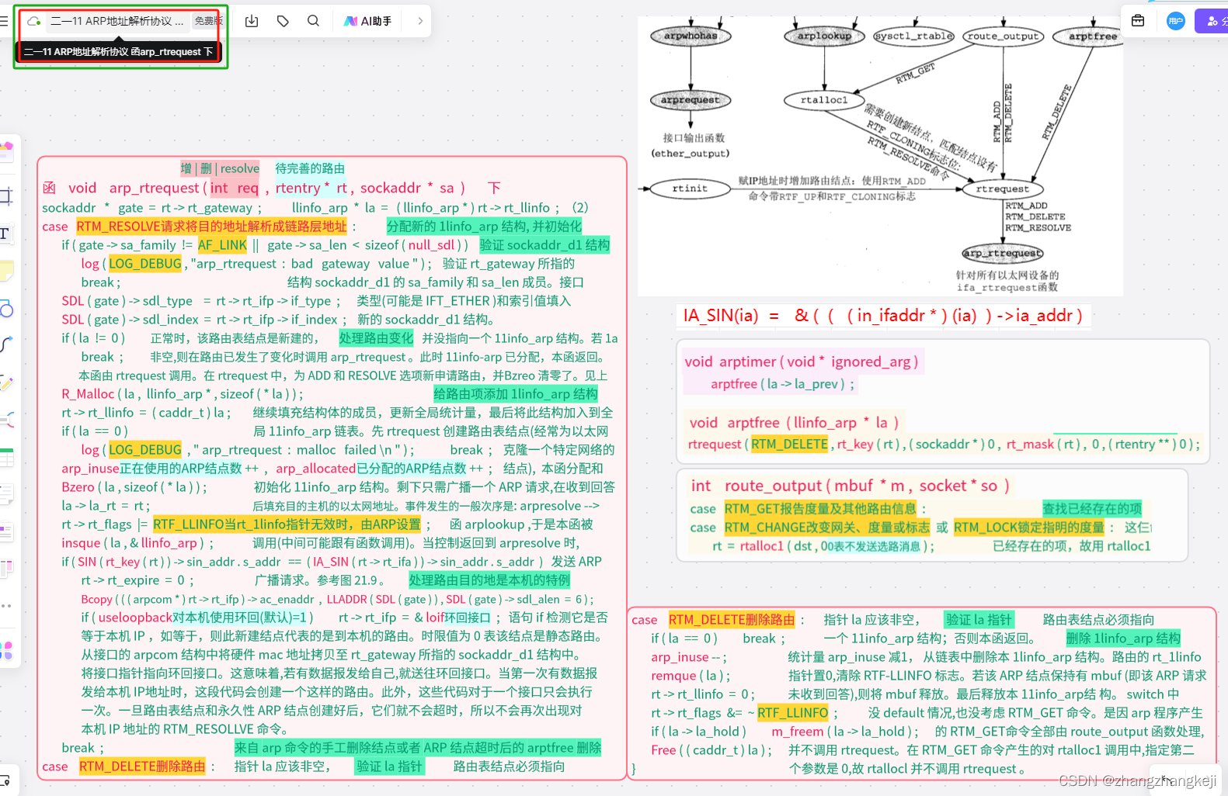Click 'arp_rtrequest' function name in signature
Image resolution: width=1228 pixels, height=796 pixels.
coord(154,188)
